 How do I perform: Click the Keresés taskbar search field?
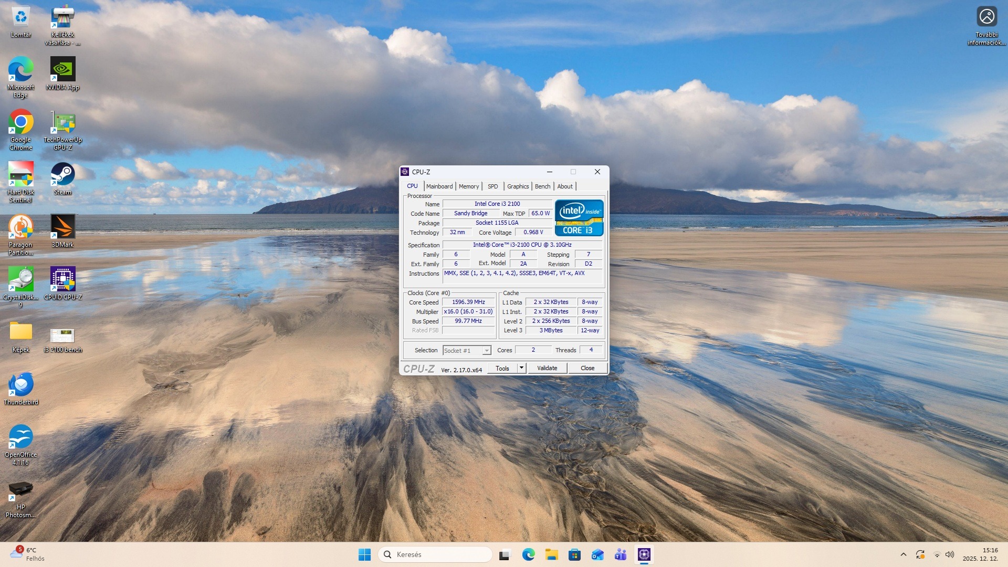point(435,554)
